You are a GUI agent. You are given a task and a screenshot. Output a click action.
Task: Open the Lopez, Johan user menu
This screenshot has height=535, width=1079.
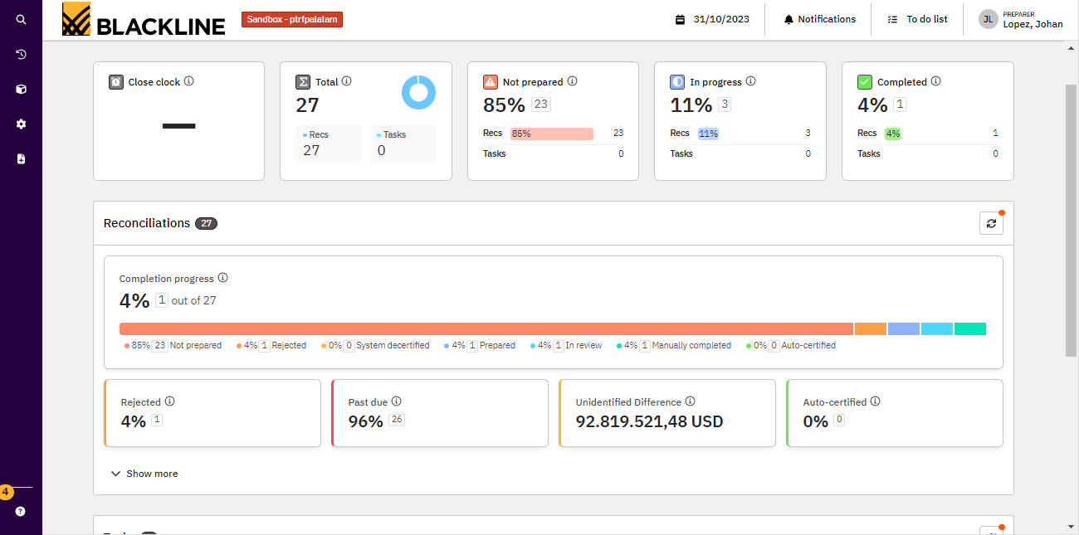(x=1021, y=19)
